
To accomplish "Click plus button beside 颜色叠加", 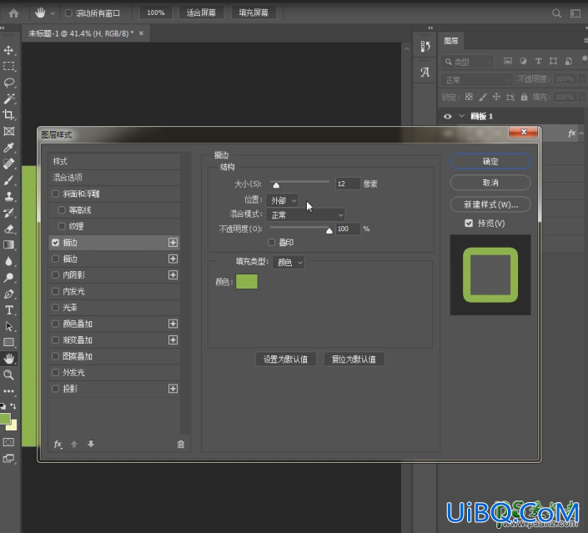I will [173, 324].
